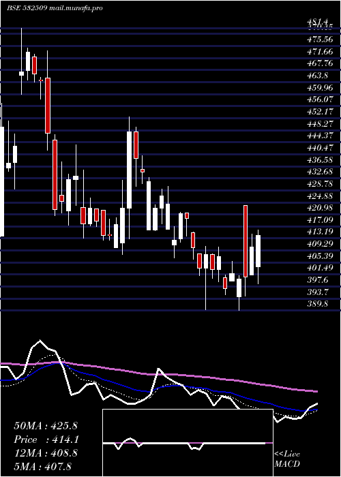The image size is (341, 477).
Task: Click the 463.8 price axis label
Action: coord(318,76)
